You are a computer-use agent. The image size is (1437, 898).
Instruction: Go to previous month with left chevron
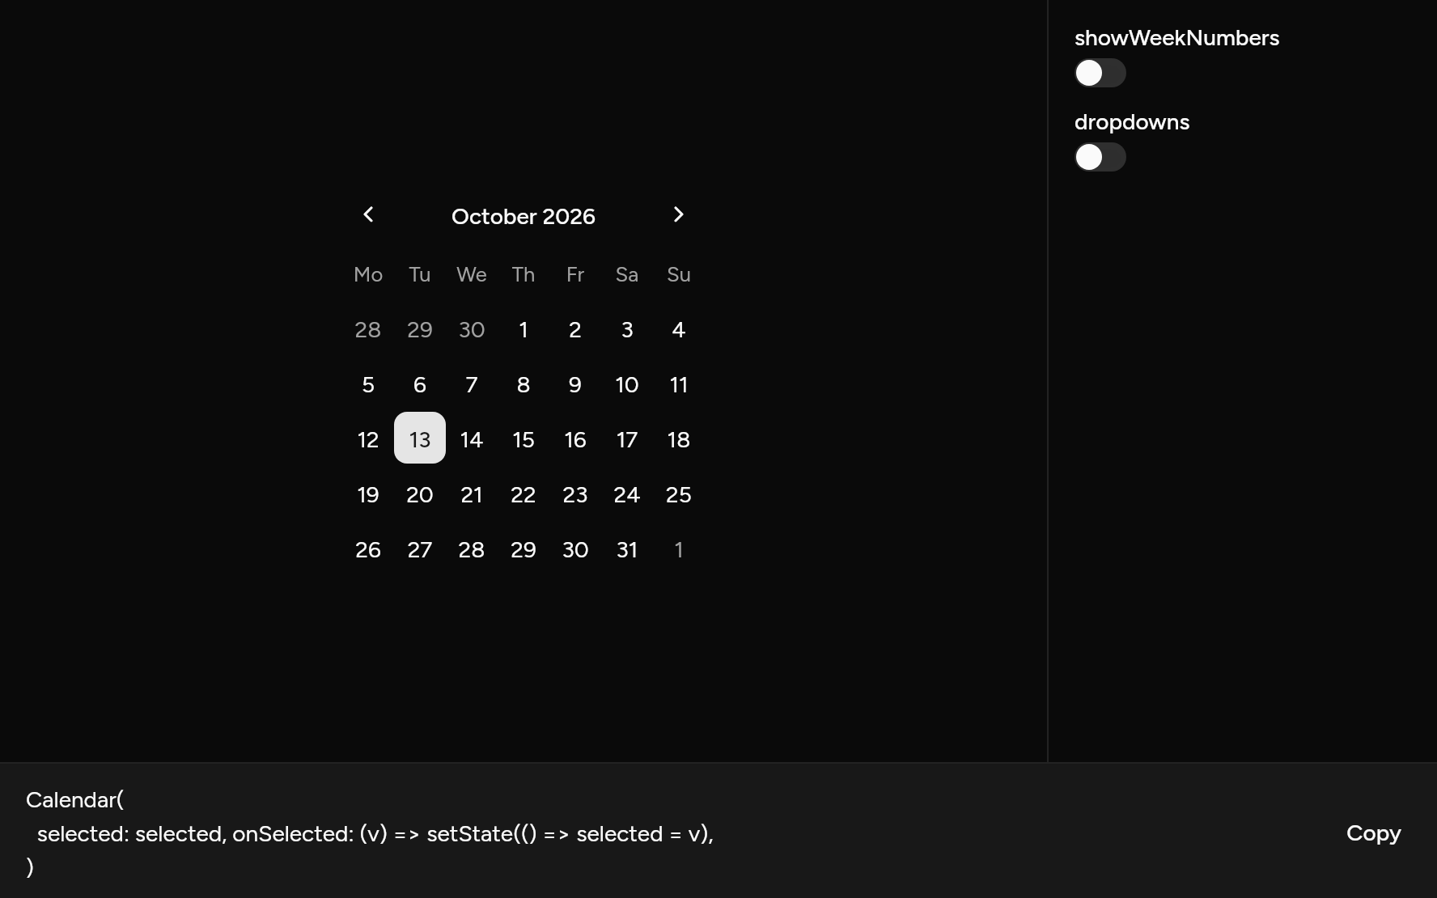pyautogui.click(x=368, y=214)
